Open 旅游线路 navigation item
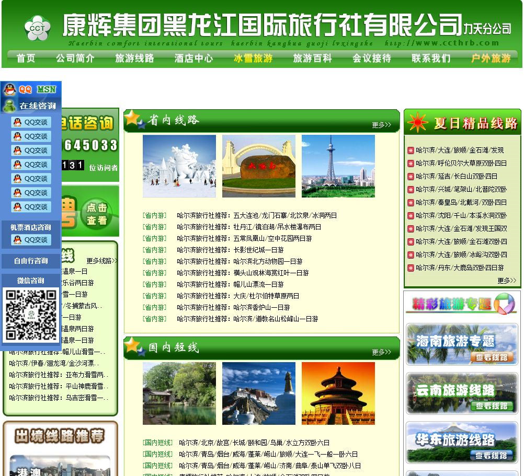This screenshot has width=524, height=476. pyautogui.click(x=134, y=59)
